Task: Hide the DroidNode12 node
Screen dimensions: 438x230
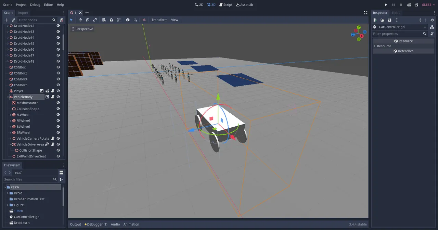Action: pos(58,25)
